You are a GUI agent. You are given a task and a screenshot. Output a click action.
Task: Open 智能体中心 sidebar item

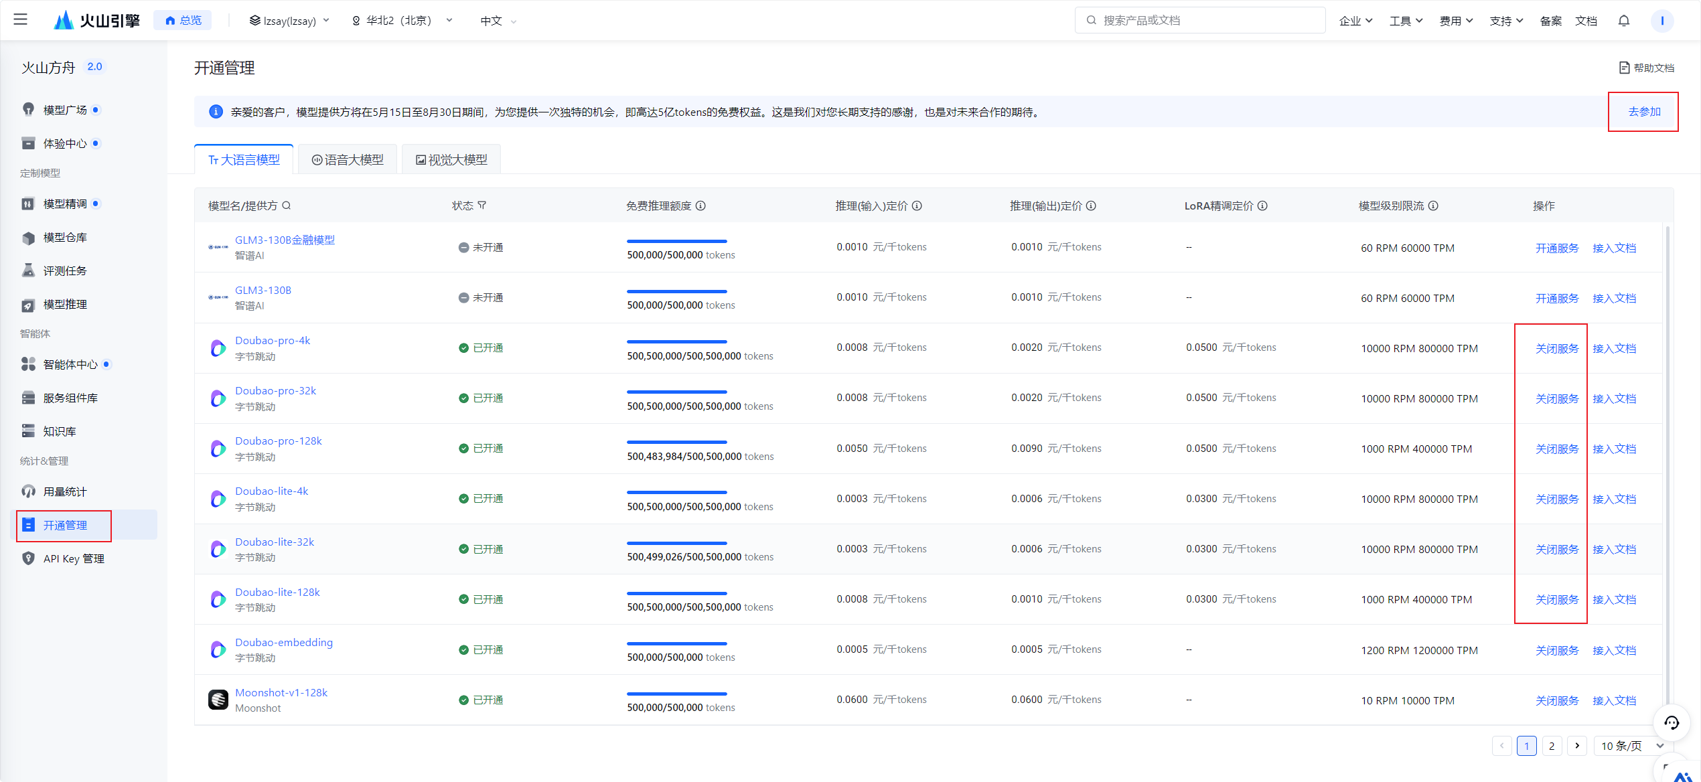pyautogui.click(x=70, y=364)
